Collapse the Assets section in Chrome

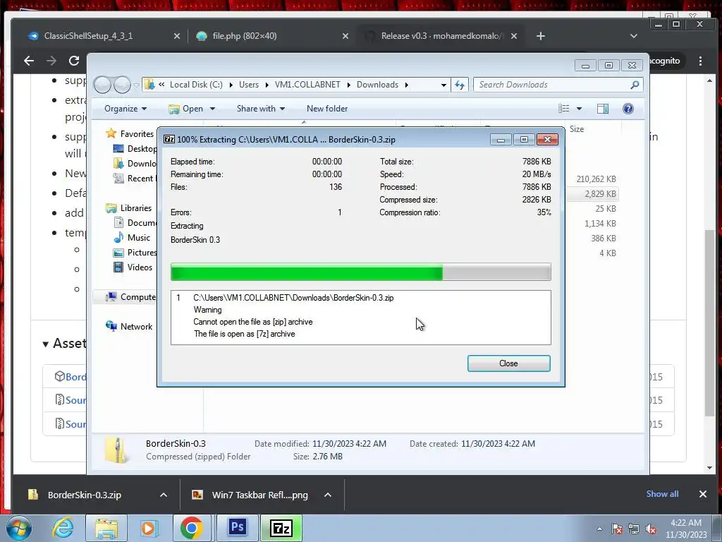(x=45, y=344)
